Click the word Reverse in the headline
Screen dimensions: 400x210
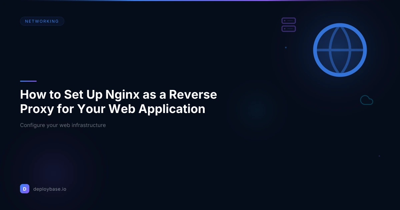click(x=193, y=95)
